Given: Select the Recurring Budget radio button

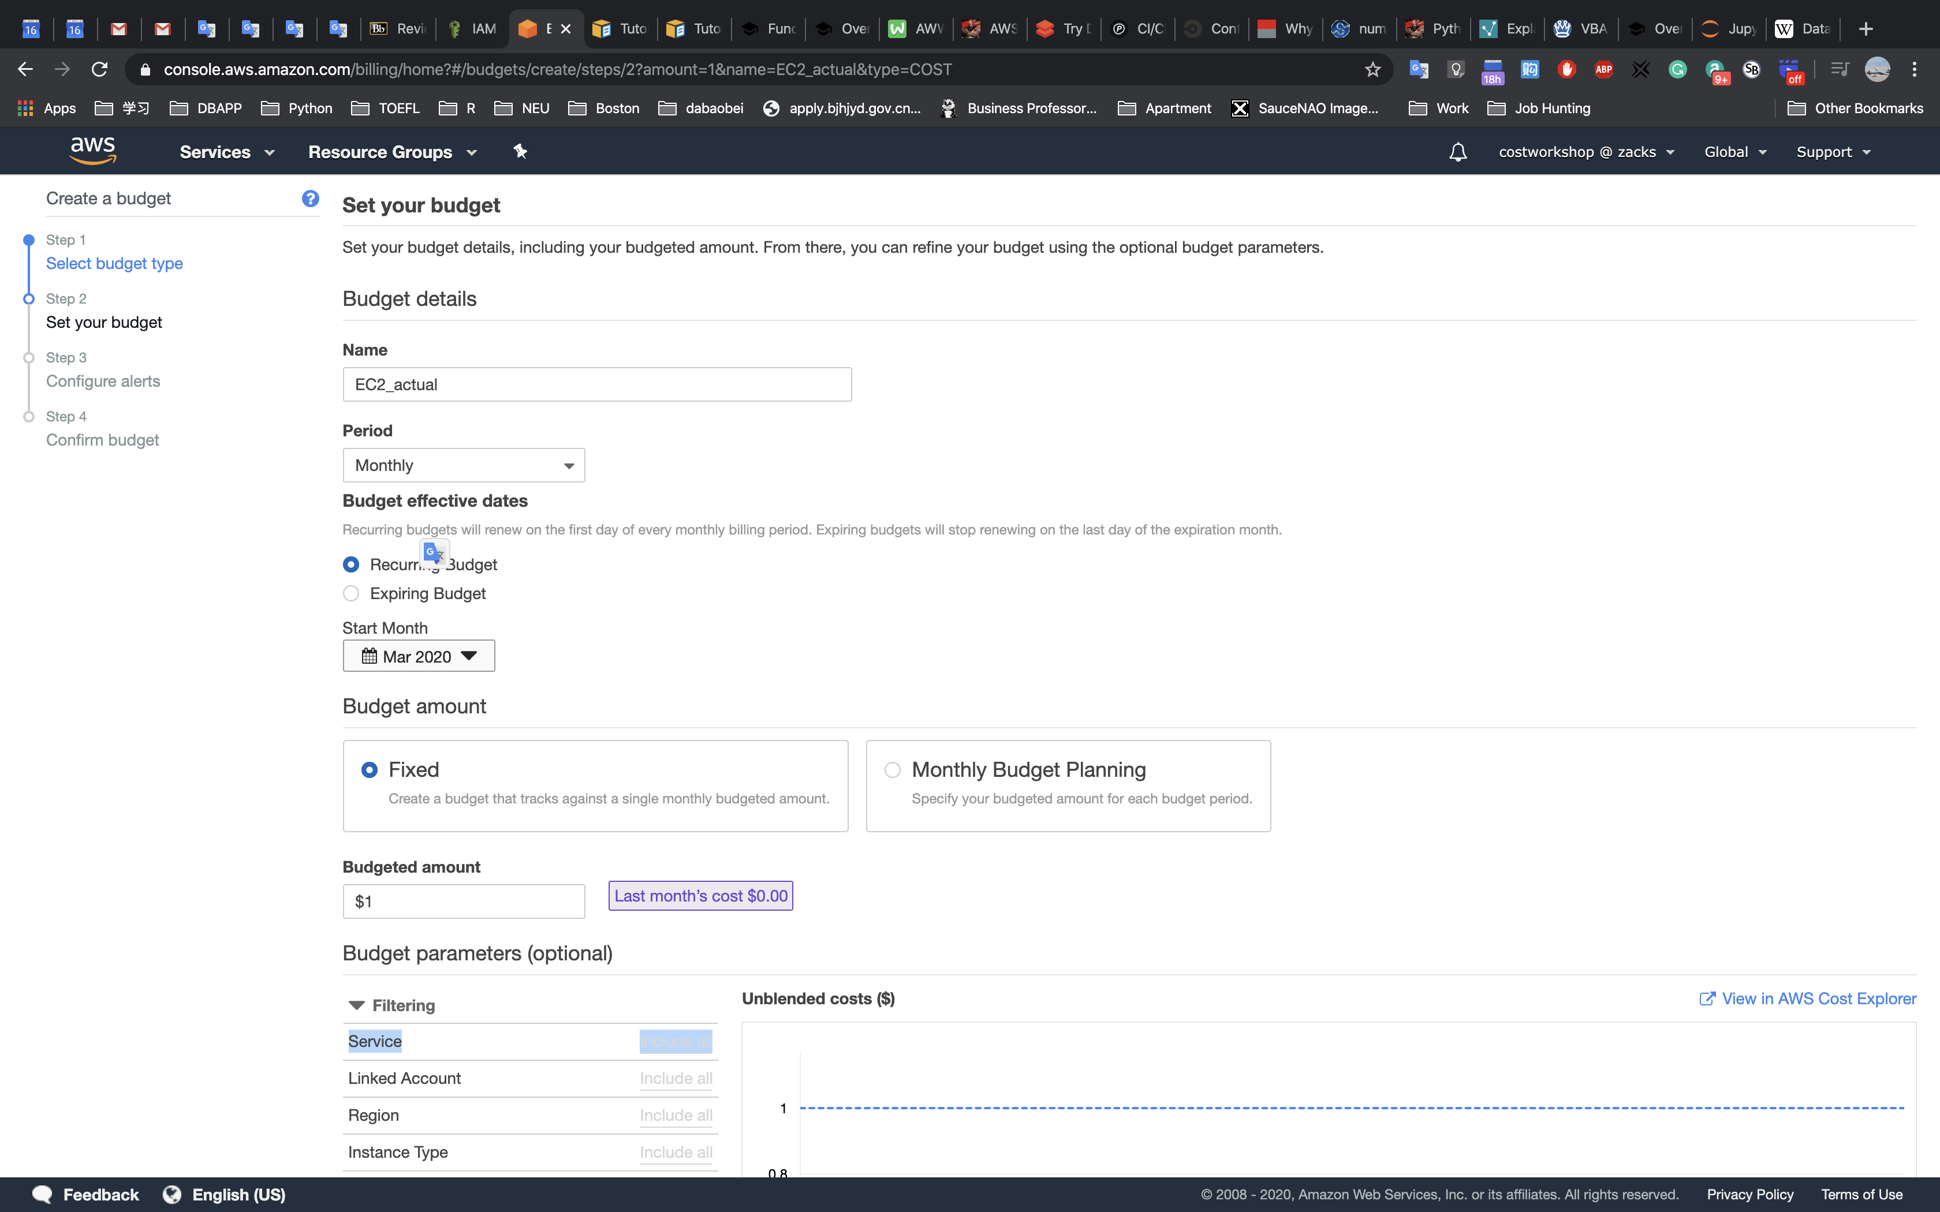Looking at the screenshot, I should (x=351, y=564).
